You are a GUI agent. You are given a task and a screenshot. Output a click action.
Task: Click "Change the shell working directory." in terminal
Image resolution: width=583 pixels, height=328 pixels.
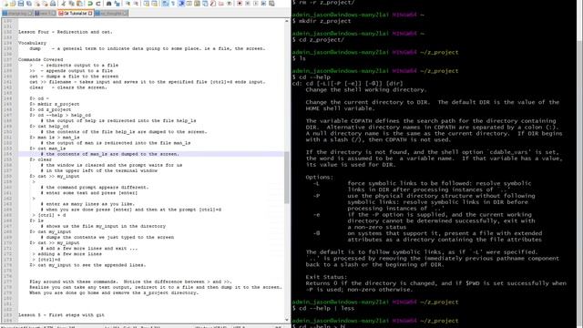(366, 90)
